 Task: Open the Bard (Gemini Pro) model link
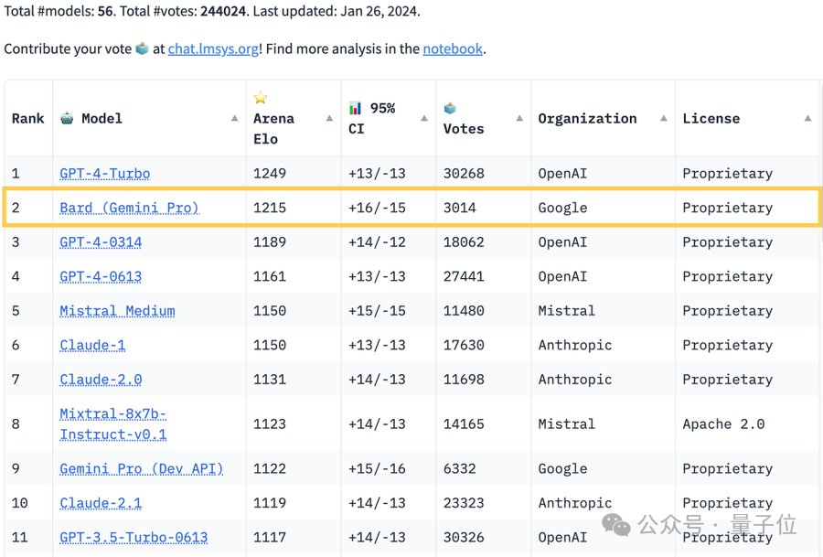(129, 208)
